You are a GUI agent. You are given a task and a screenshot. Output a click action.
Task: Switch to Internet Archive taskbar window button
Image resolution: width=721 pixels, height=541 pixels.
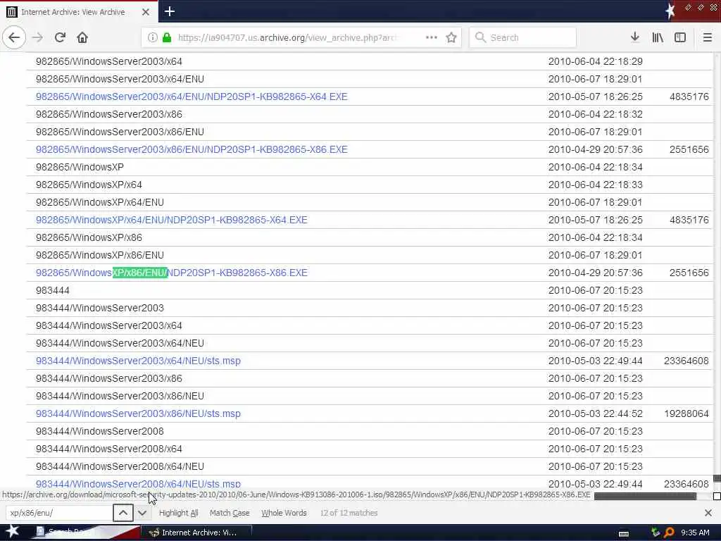(x=196, y=533)
